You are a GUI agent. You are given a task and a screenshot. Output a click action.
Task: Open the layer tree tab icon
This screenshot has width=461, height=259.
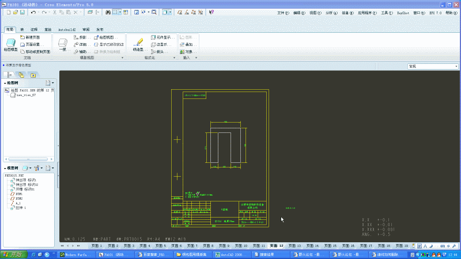point(21,75)
